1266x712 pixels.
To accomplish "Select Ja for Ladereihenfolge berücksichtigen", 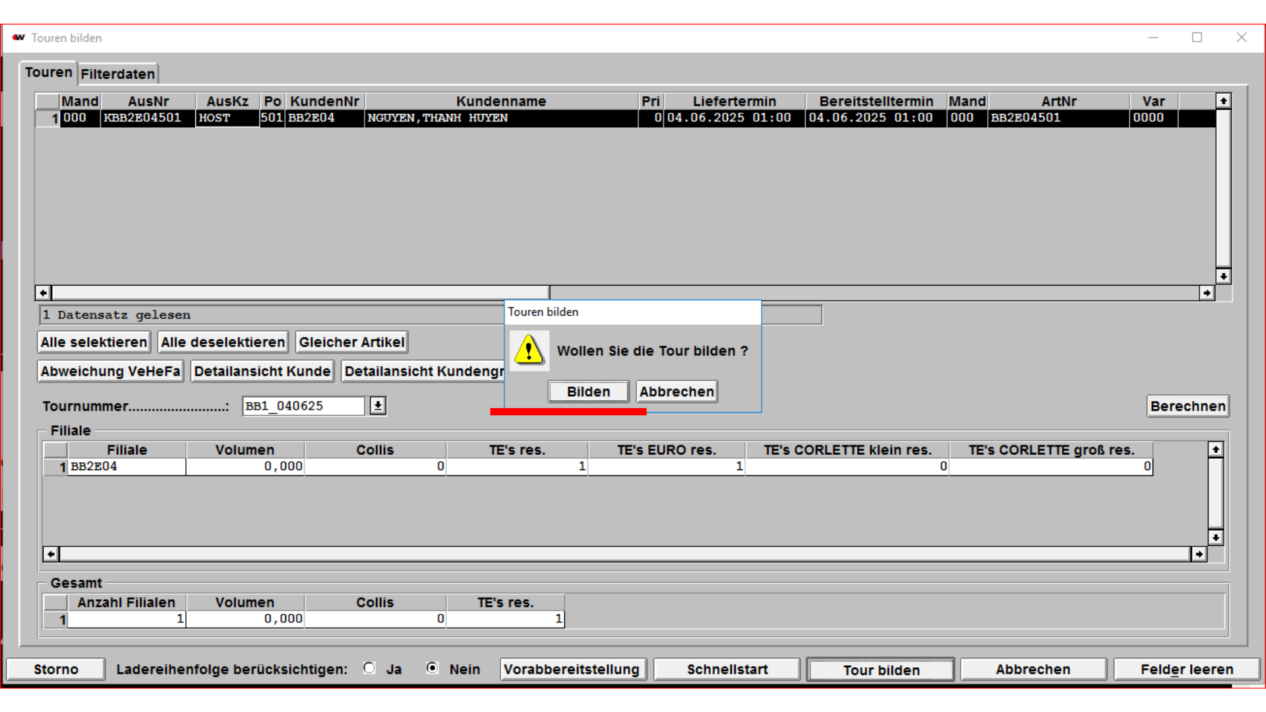I will [x=369, y=668].
